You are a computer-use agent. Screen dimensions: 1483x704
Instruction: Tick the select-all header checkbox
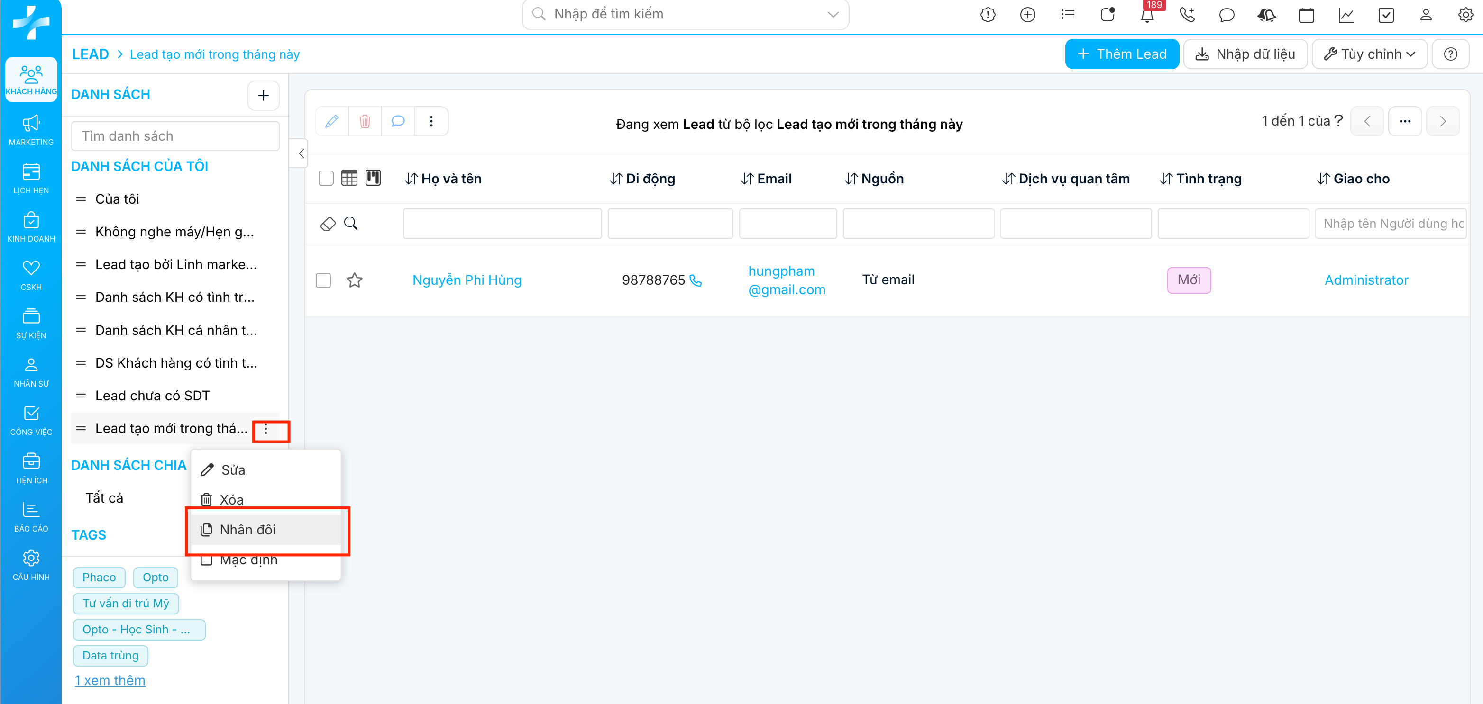[326, 178]
